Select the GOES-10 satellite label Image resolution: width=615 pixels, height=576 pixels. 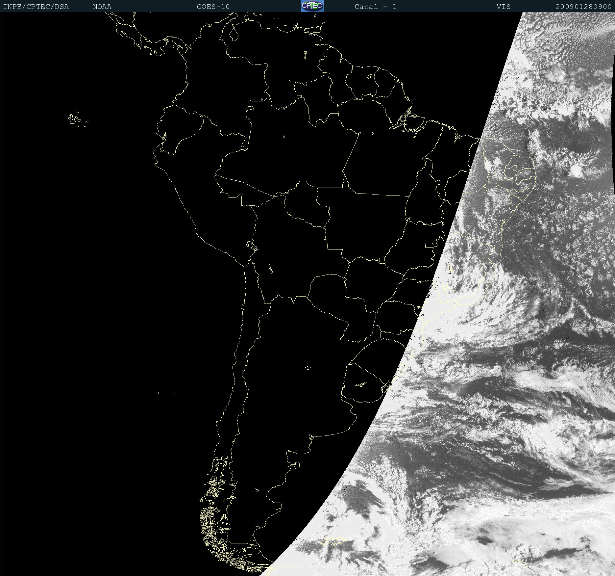[213, 7]
